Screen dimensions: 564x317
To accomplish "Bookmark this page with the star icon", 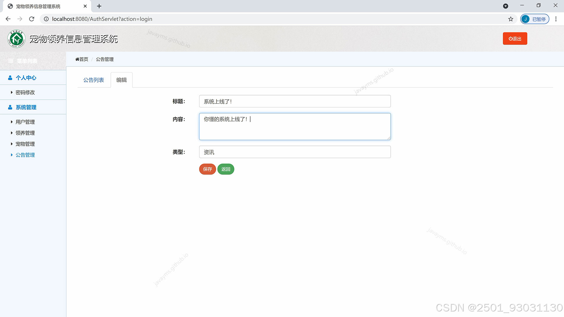I will click(x=511, y=19).
